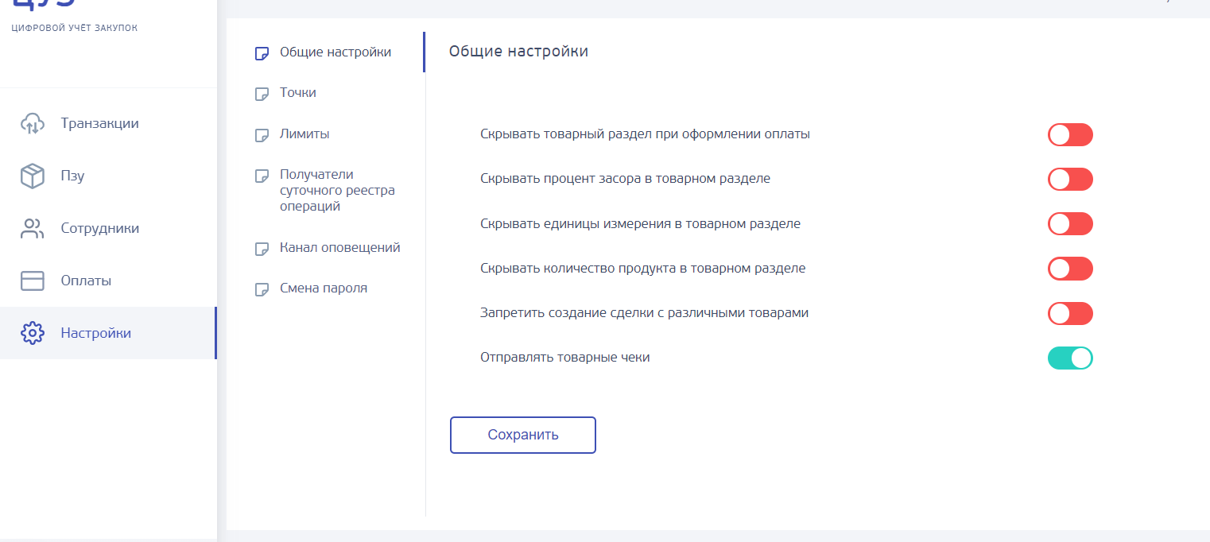Click the note icon beside Смена пароля
This screenshot has height=542, width=1210.
(x=261, y=289)
